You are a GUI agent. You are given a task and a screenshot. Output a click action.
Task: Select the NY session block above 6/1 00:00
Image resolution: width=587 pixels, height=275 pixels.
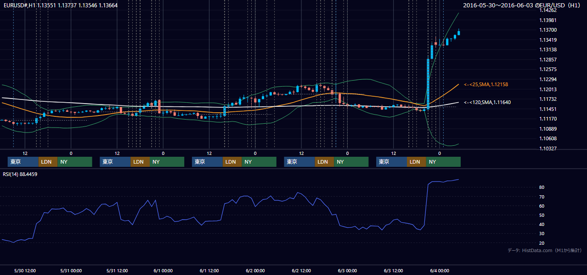(167, 162)
